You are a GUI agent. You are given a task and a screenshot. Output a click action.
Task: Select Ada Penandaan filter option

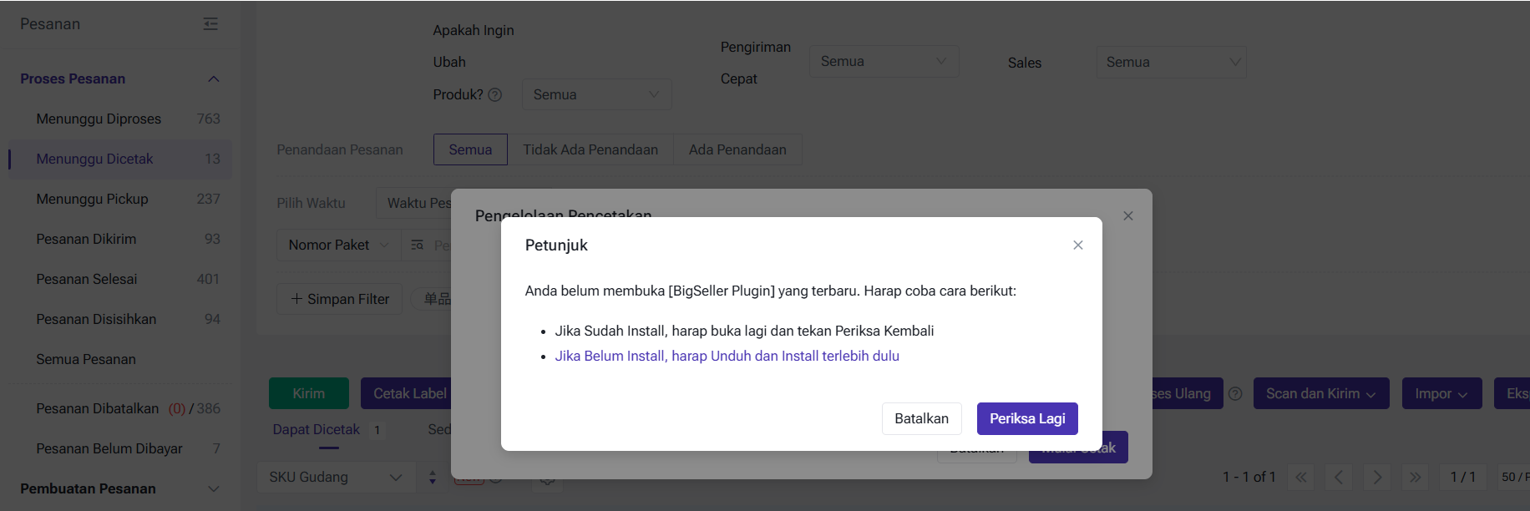(737, 149)
